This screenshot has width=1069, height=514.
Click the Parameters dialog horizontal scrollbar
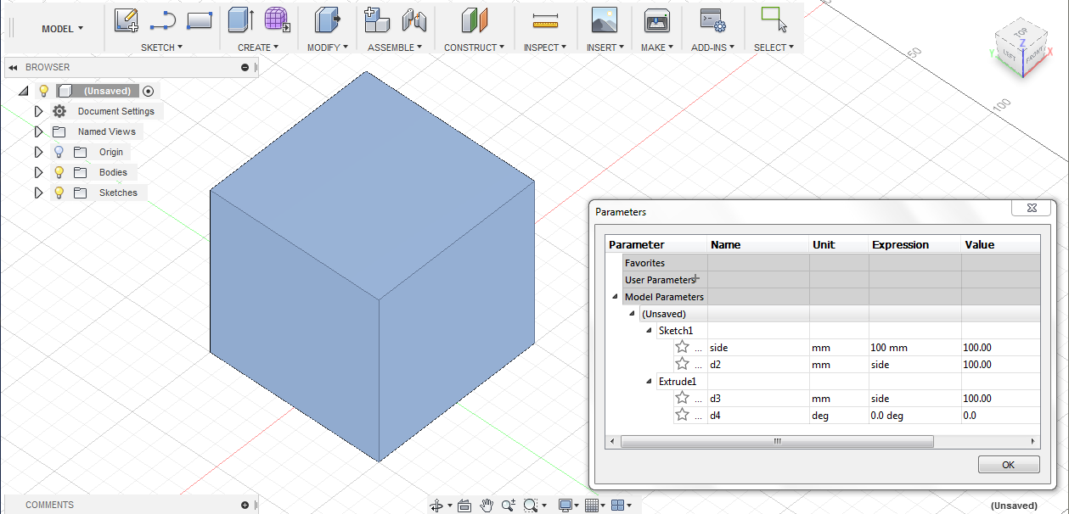point(776,442)
